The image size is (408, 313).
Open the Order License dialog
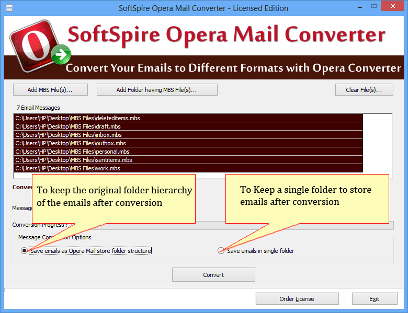coord(297,299)
